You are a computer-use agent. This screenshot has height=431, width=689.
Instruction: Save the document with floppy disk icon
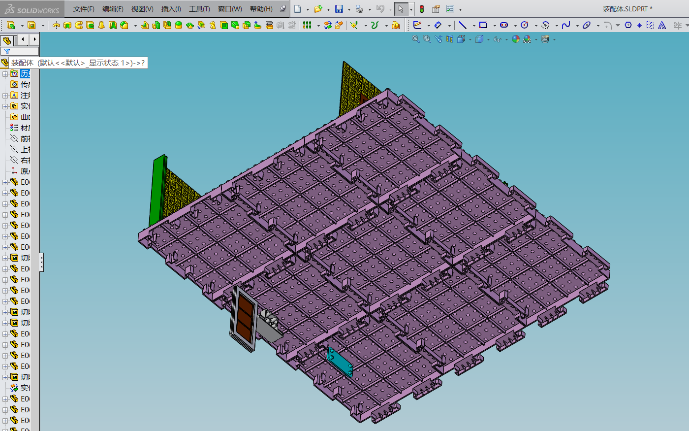(339, 9)
